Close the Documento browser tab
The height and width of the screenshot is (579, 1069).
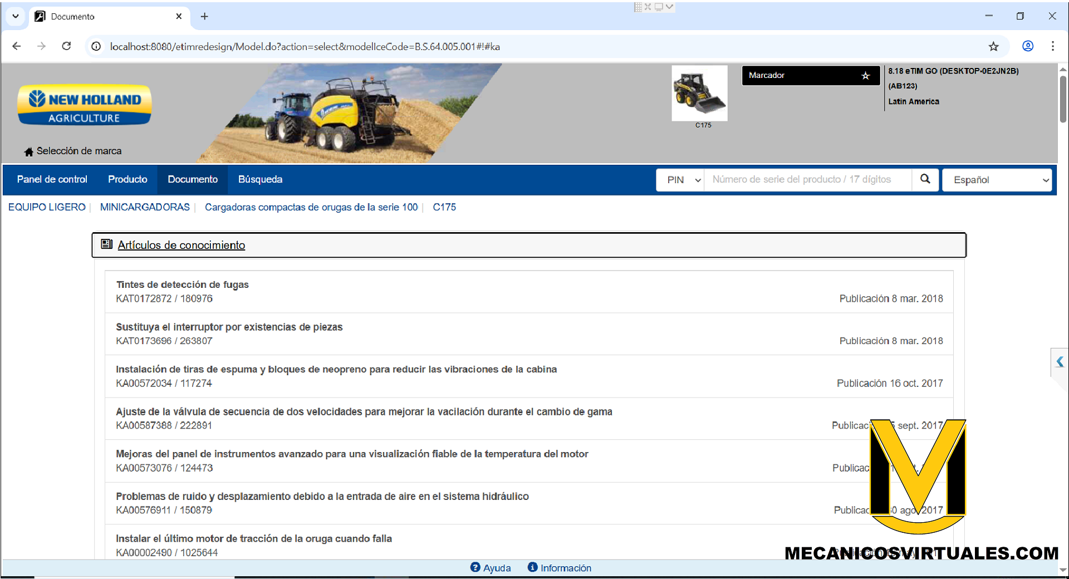(179, 16)
